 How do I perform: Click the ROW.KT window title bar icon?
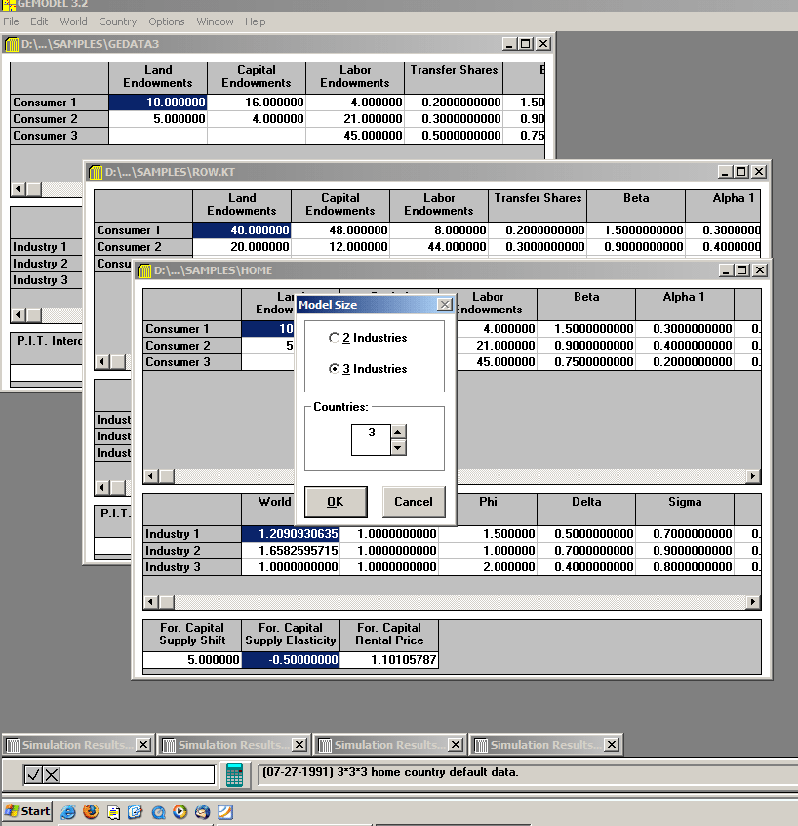tap(96, 172)
